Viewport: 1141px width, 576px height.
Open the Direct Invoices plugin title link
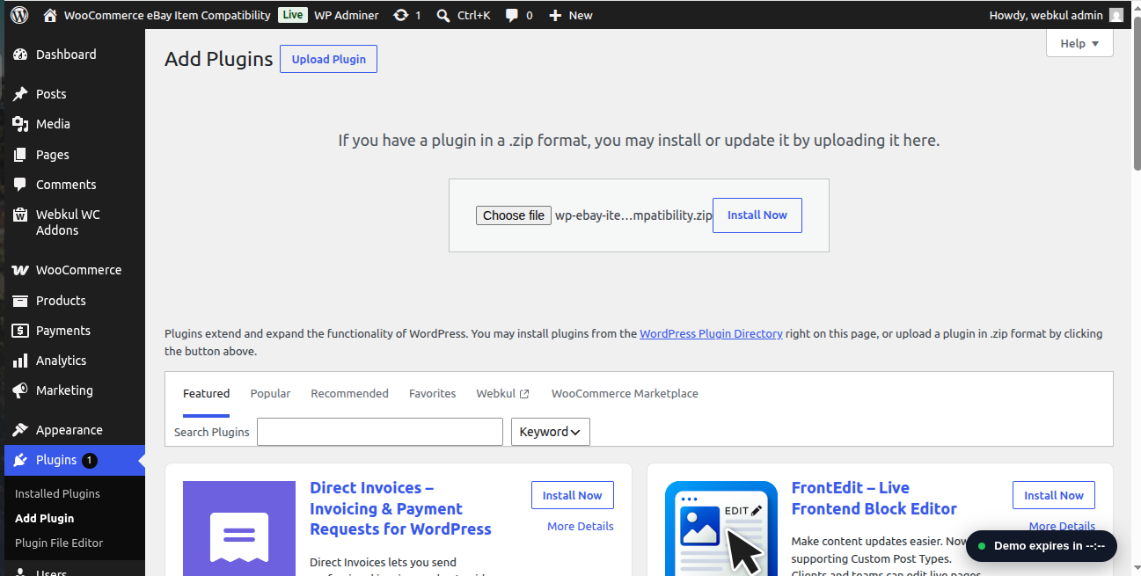(400, 508)
